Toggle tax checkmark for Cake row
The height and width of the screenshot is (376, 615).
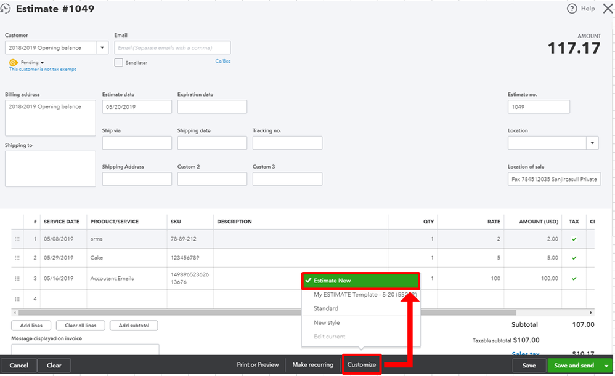tap(574, 258)
